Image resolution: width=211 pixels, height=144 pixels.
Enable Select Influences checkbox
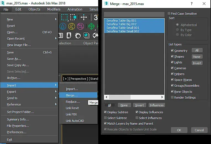(x=137, y=118)
